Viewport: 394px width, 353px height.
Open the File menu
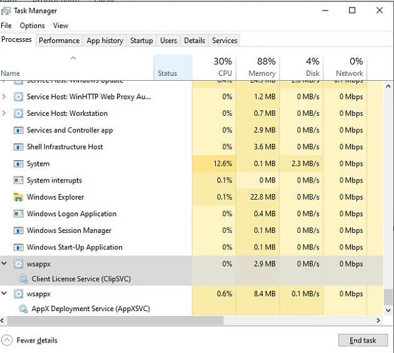[x=6, y=26]
